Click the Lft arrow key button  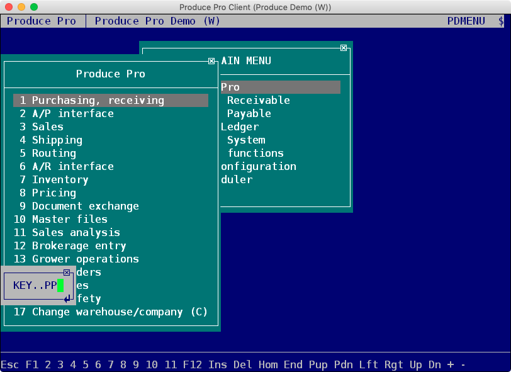pyautogui.click(x=369, y=364)
